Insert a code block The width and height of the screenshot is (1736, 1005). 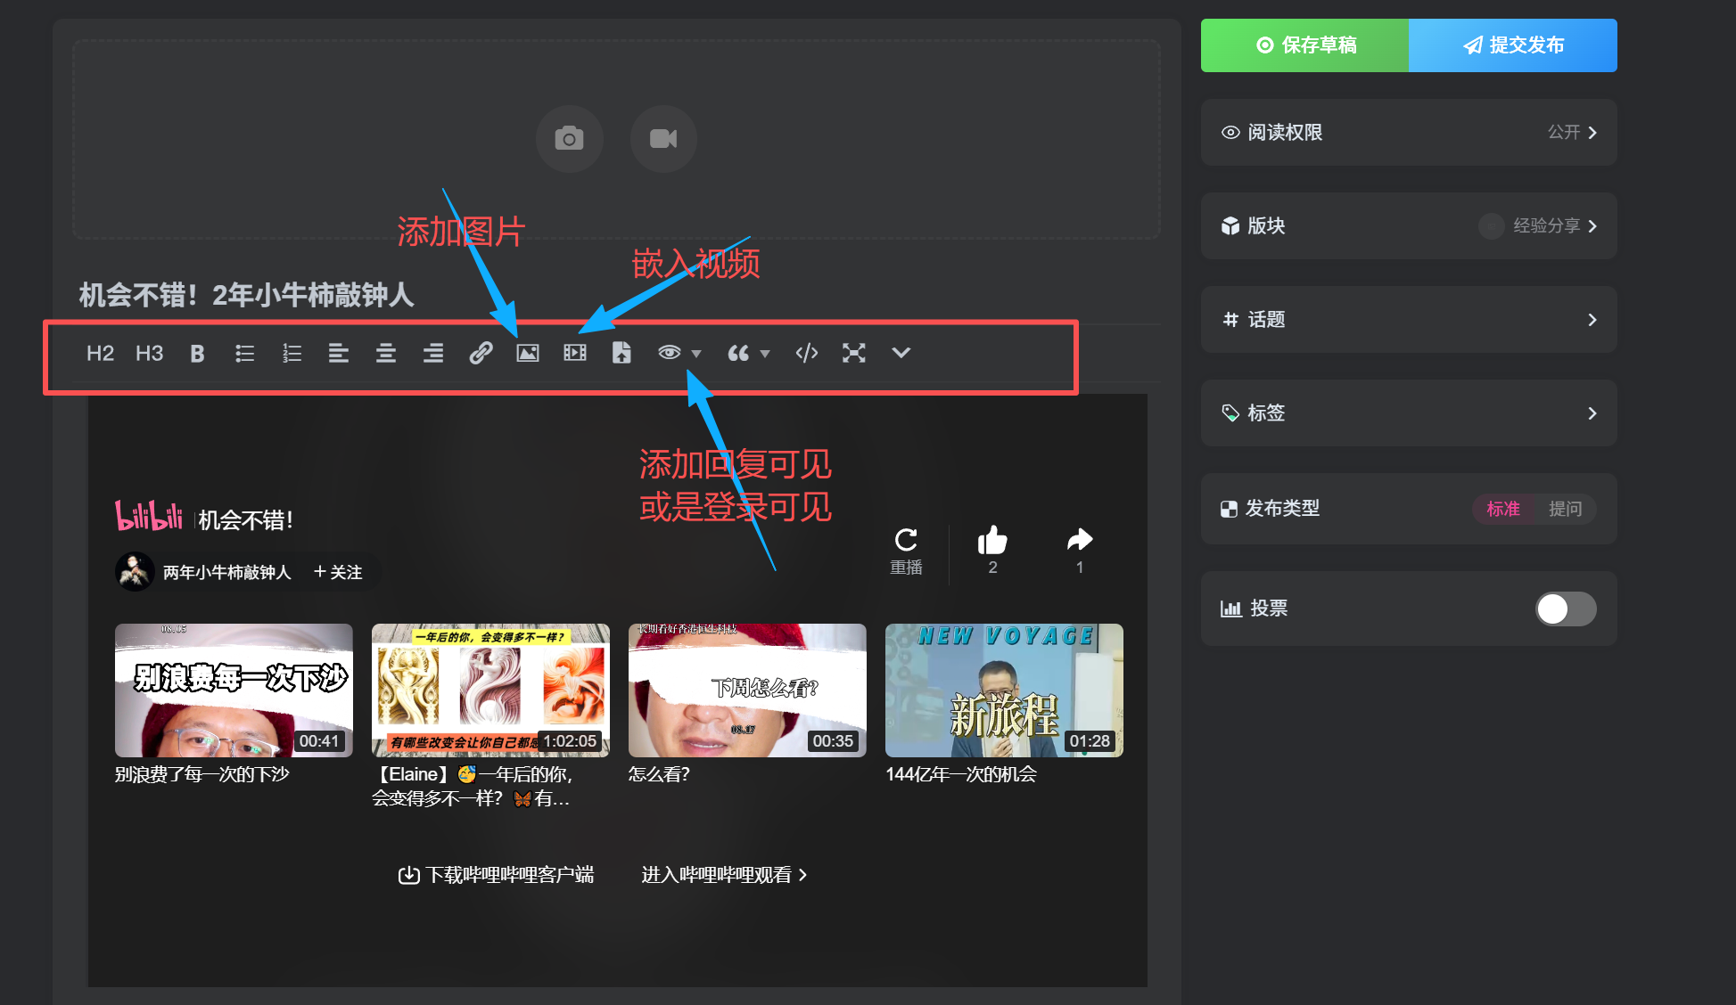point(806,353)
